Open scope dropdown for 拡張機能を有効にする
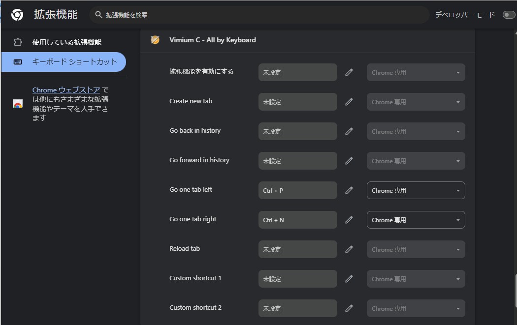 pyautogui.click(x=416, y=72)
